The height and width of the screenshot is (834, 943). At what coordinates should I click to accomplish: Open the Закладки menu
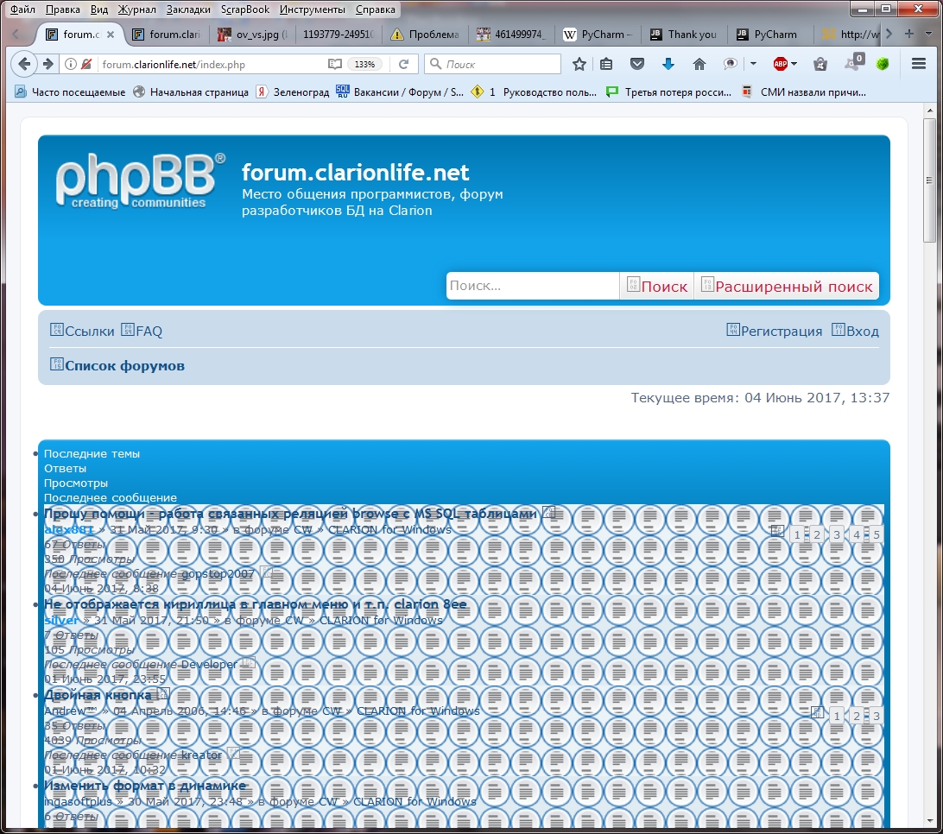coord(190,9)
